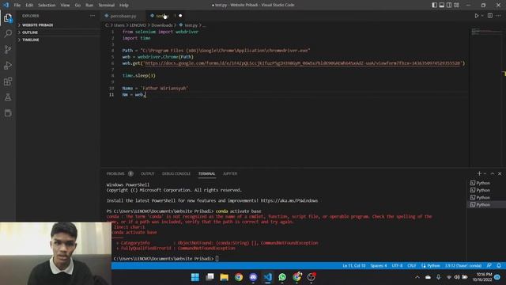Create a new terminal with plus icon

479,173
